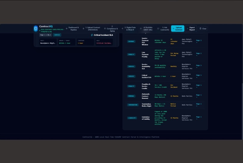This screenshot has height=163, width=243.
Task: Click the 'Notice Period' timeframe cell
Action: point(173,105)
